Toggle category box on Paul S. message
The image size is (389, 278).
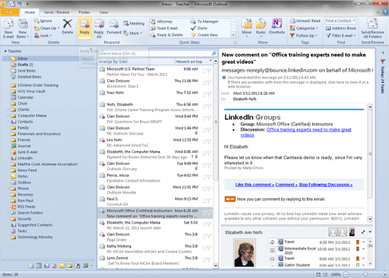pyautogui.click(x=204, y=201)
